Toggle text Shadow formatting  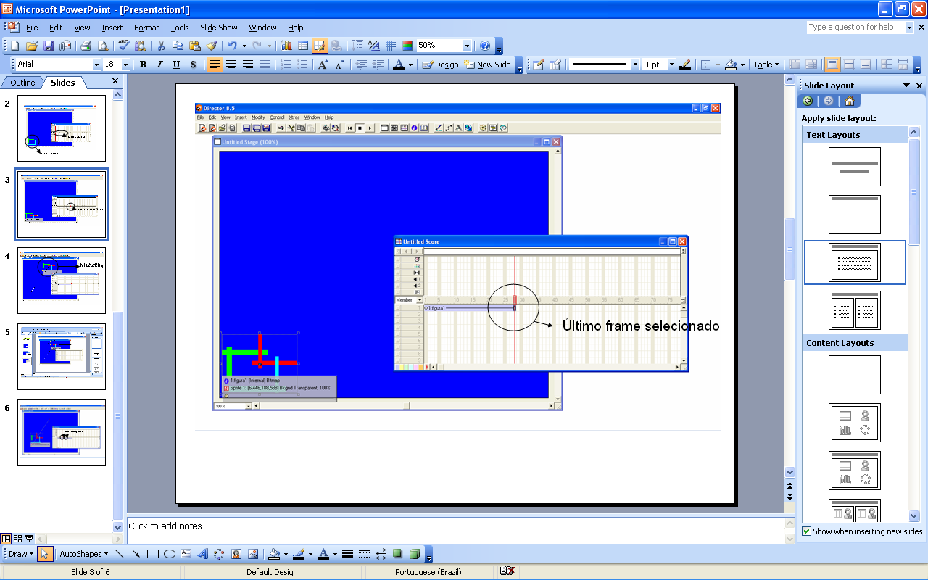click(x=193, y=65)
